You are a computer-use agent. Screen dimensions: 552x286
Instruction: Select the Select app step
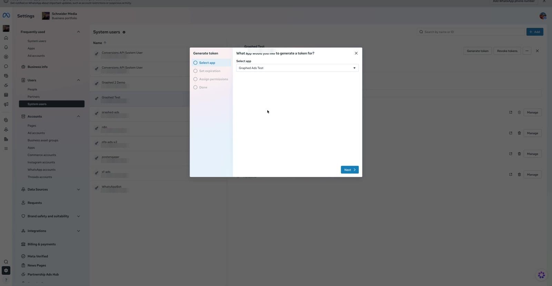[211, 63]
